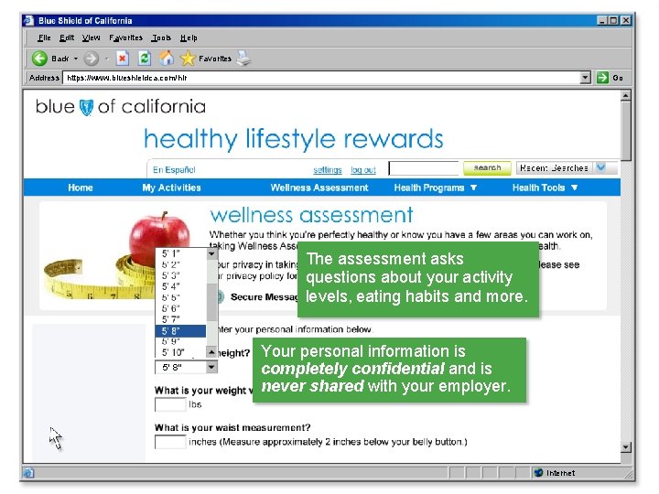Click the page vertical scrollbar thumb
Viewport: 659px width, 494px height.
point(626,131)
